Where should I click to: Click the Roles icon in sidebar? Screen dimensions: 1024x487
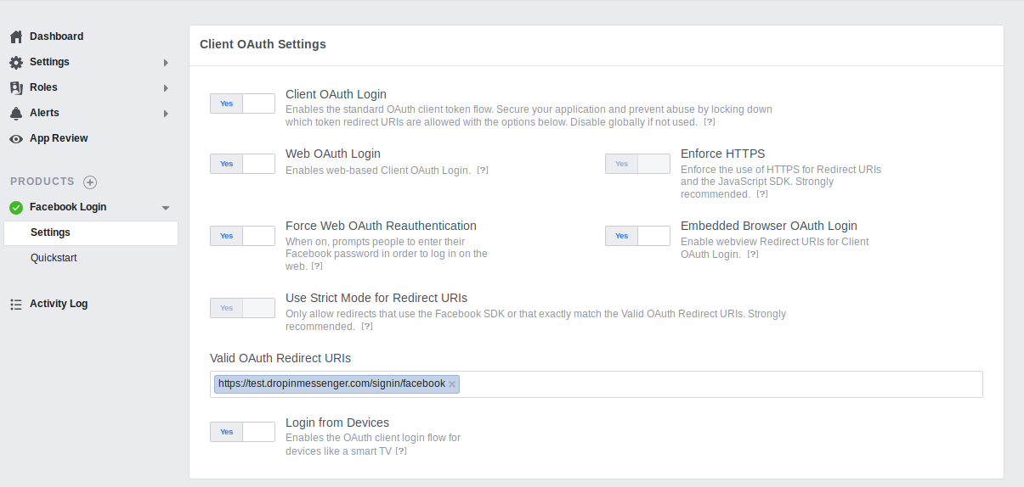pos(16,87)
